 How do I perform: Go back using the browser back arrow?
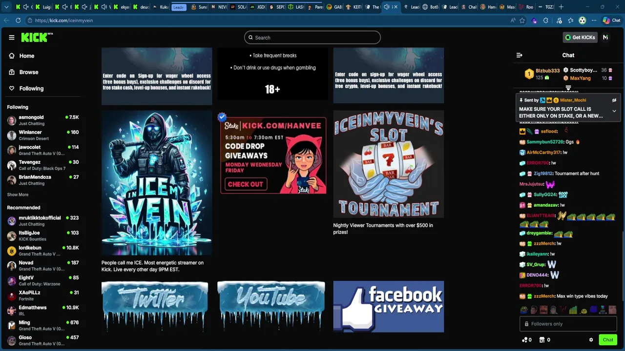coord(6,20)
